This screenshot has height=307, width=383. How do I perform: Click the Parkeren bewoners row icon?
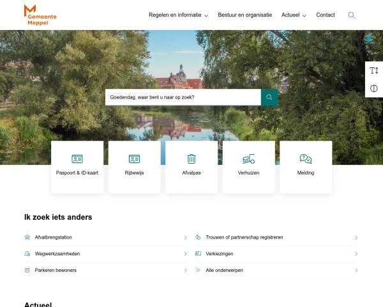point(27,270)
